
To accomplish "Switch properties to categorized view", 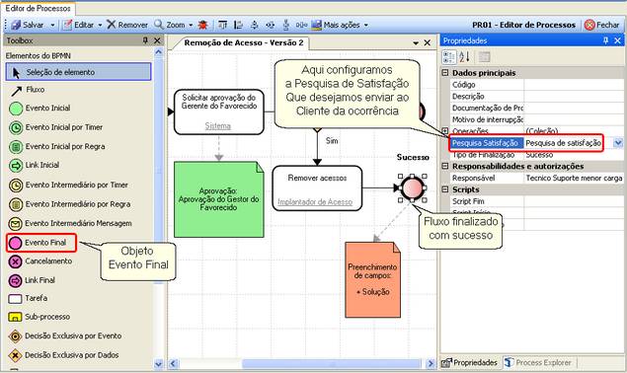I will tap(449, 57).
